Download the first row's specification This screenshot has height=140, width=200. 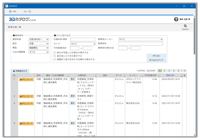point(26,79)
